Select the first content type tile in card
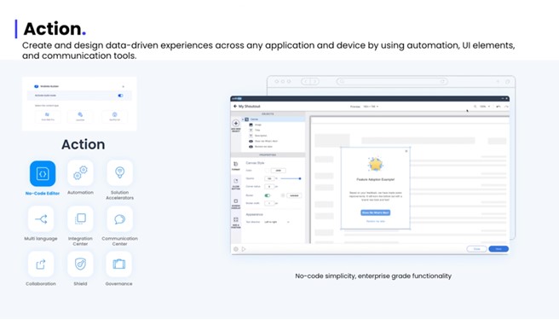Viewport: 559px width, 320px height. (x=48, y=116)
